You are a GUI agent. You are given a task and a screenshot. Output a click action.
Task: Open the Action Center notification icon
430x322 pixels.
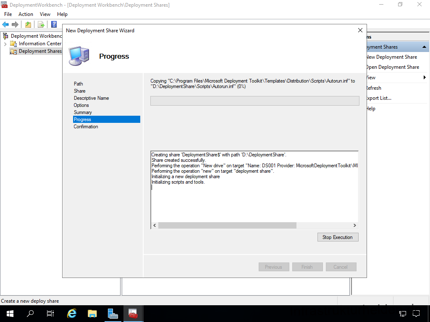click(x=416, y=314)
